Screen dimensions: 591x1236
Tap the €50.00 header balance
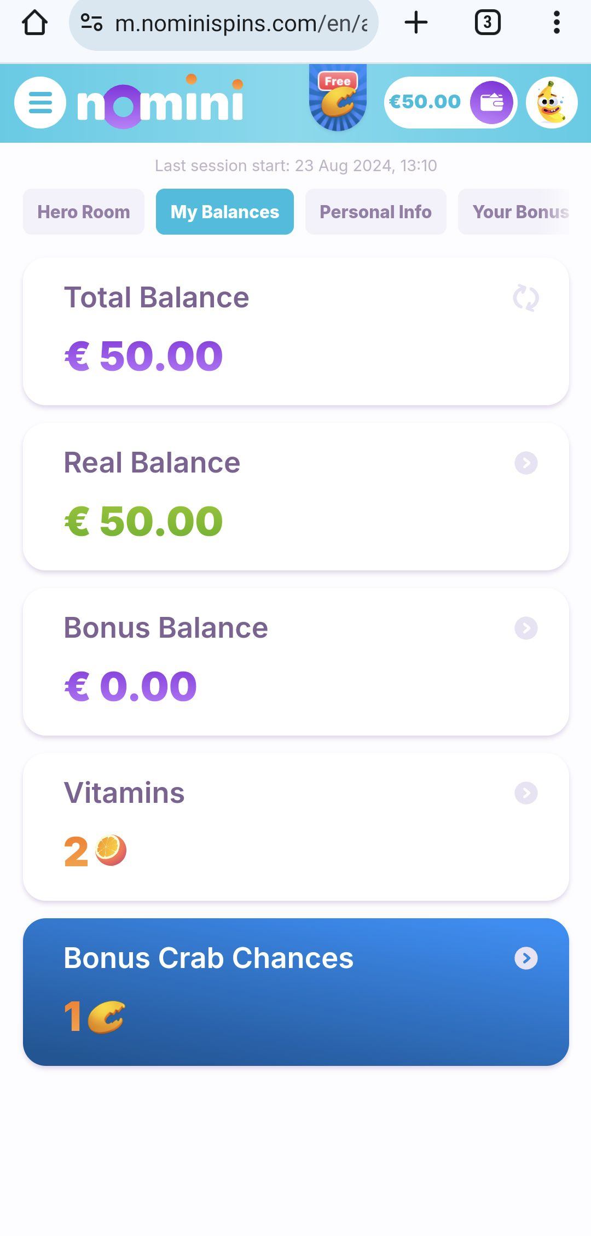tap(425, 102)
